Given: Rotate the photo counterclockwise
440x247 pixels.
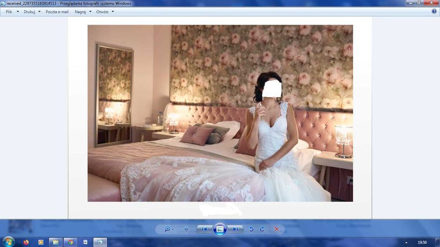Looking at the screenshot, I should point(251,229).
